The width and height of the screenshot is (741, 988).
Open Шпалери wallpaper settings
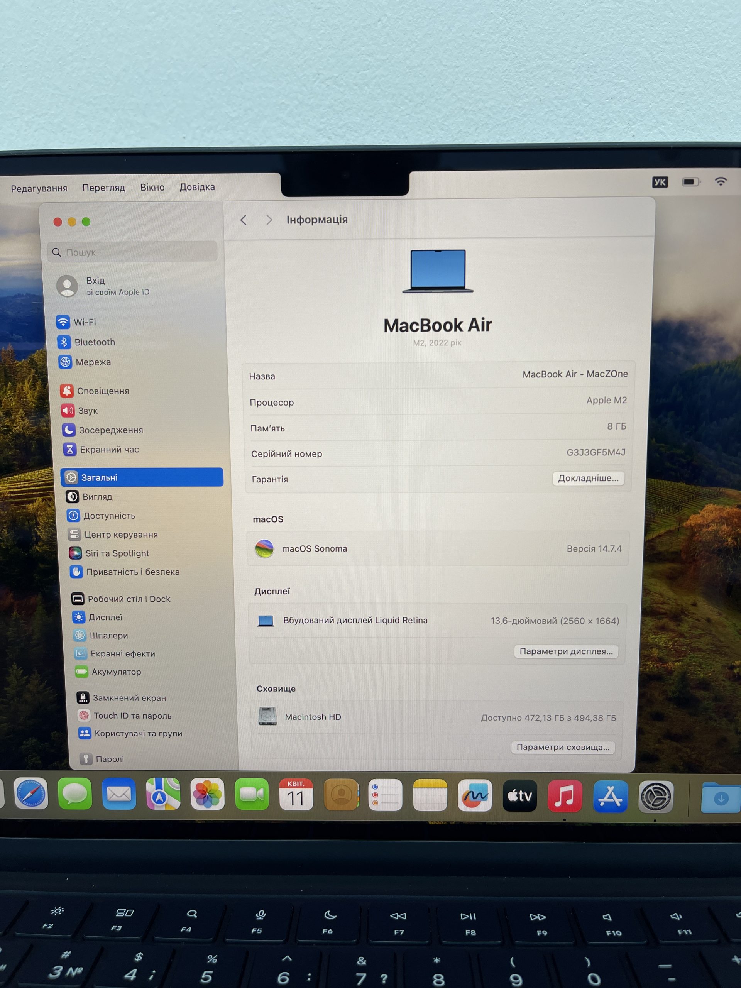pyautogui.click(x=100, y=636)
